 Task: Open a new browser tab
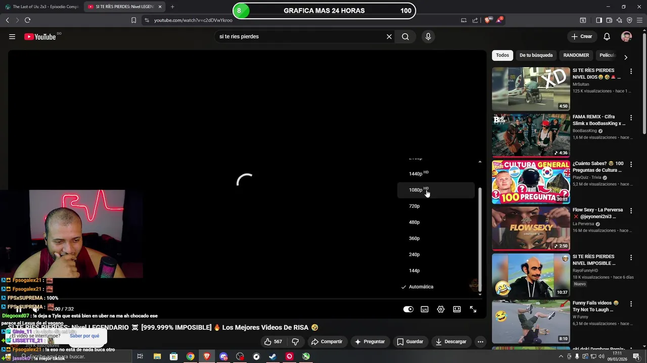click(172, 7)
